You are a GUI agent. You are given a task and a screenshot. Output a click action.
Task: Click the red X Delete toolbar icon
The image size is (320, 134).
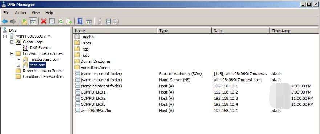[44, 21]
